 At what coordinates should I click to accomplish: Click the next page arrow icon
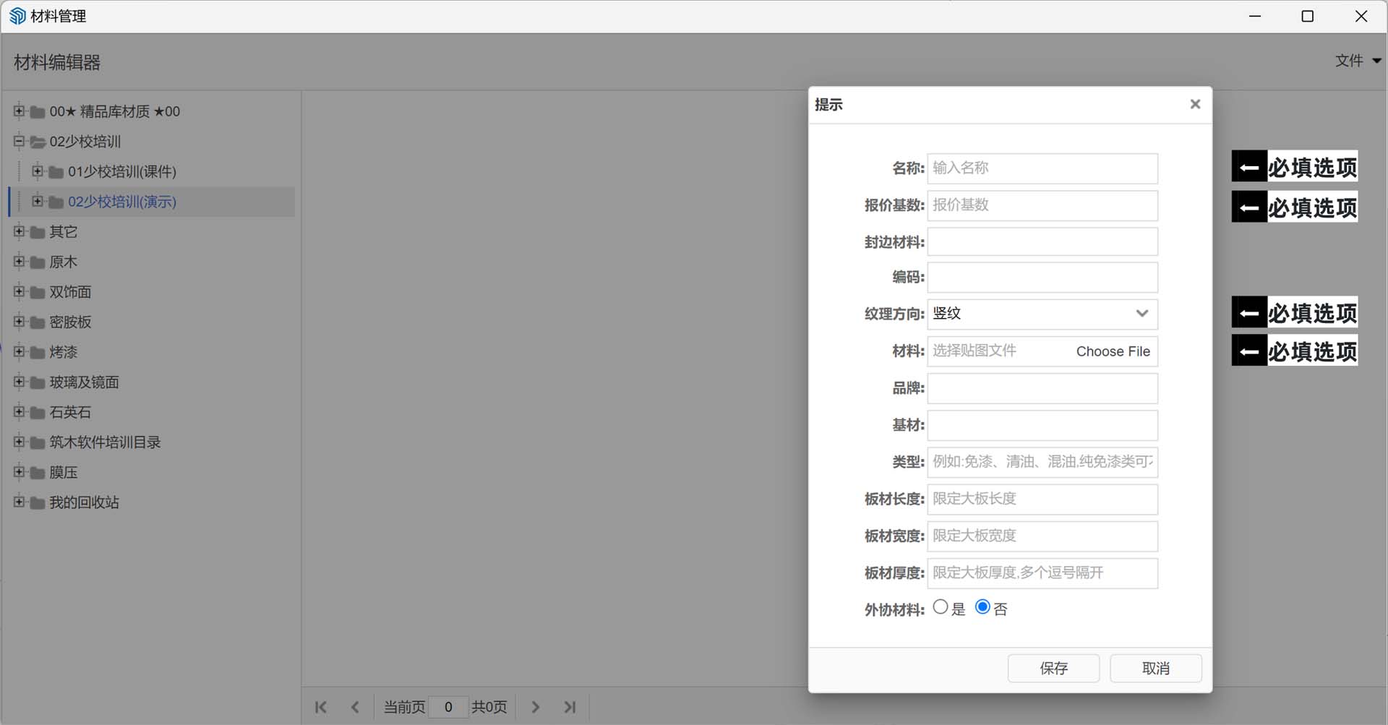tap(536, 707)
